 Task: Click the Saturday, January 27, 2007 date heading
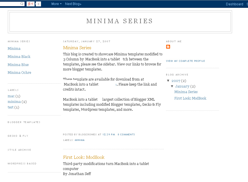pyautogui.click(x=87, y=41)
